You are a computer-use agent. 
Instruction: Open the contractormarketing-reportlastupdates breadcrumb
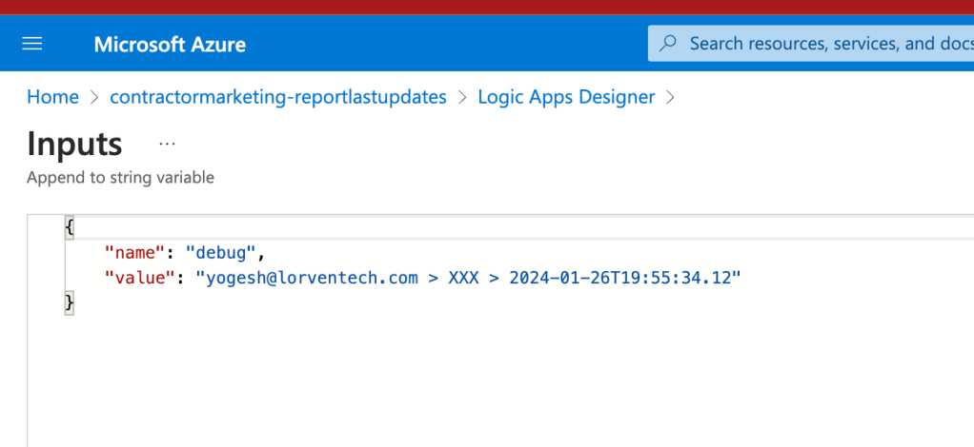pyautogui.click(x=278, y=97)
